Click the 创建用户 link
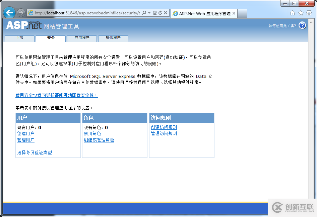Screen dimensions: 317x217 (26, 133)
